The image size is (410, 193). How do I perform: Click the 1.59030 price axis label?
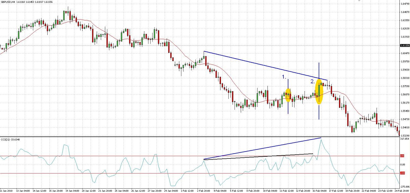(405, 70)
